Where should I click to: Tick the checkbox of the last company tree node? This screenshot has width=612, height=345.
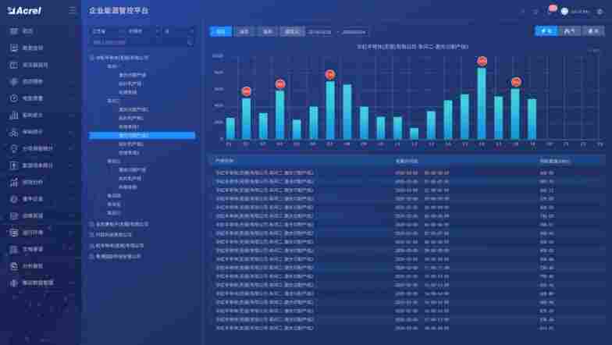92,256
